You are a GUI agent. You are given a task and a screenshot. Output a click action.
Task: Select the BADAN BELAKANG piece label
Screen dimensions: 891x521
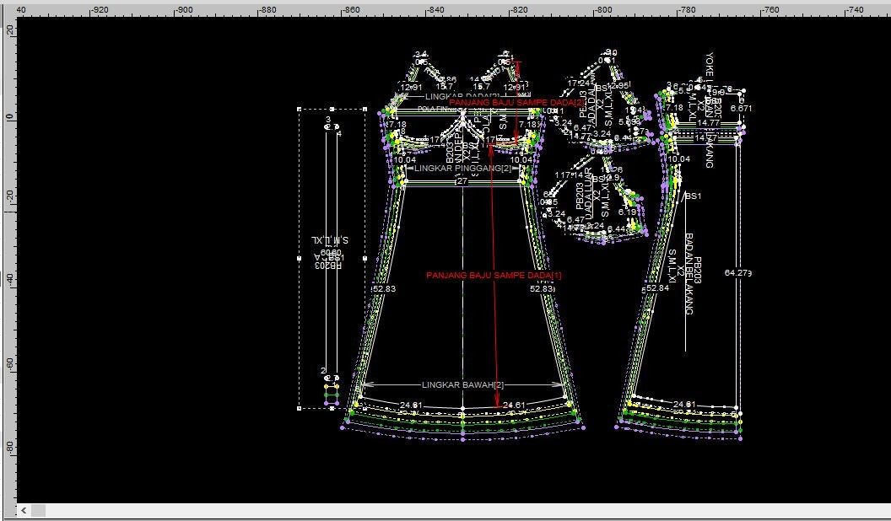(689, 274)
